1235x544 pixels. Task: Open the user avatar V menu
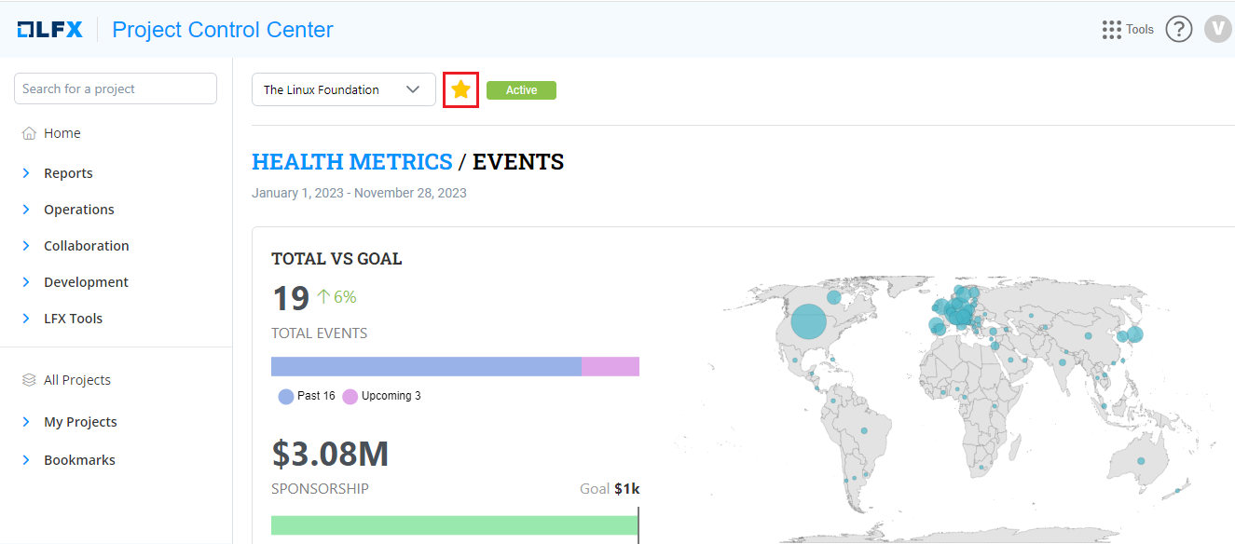(x=1217, y=30)
